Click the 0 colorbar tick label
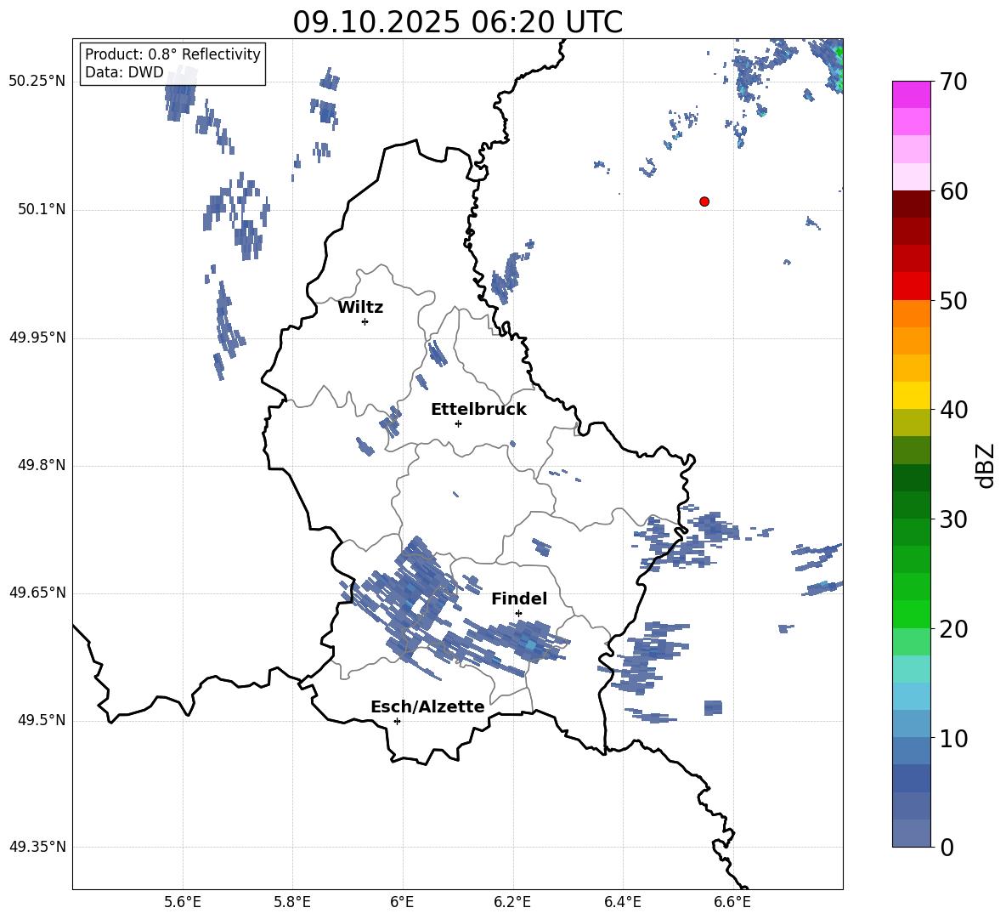Image resolution: width=1006 pixels, height=919 pixels. click(x=947, y=848)
